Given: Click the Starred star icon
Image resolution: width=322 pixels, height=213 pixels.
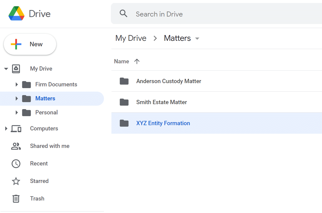Looking at the screenshot, I should (x=16, y=181).
